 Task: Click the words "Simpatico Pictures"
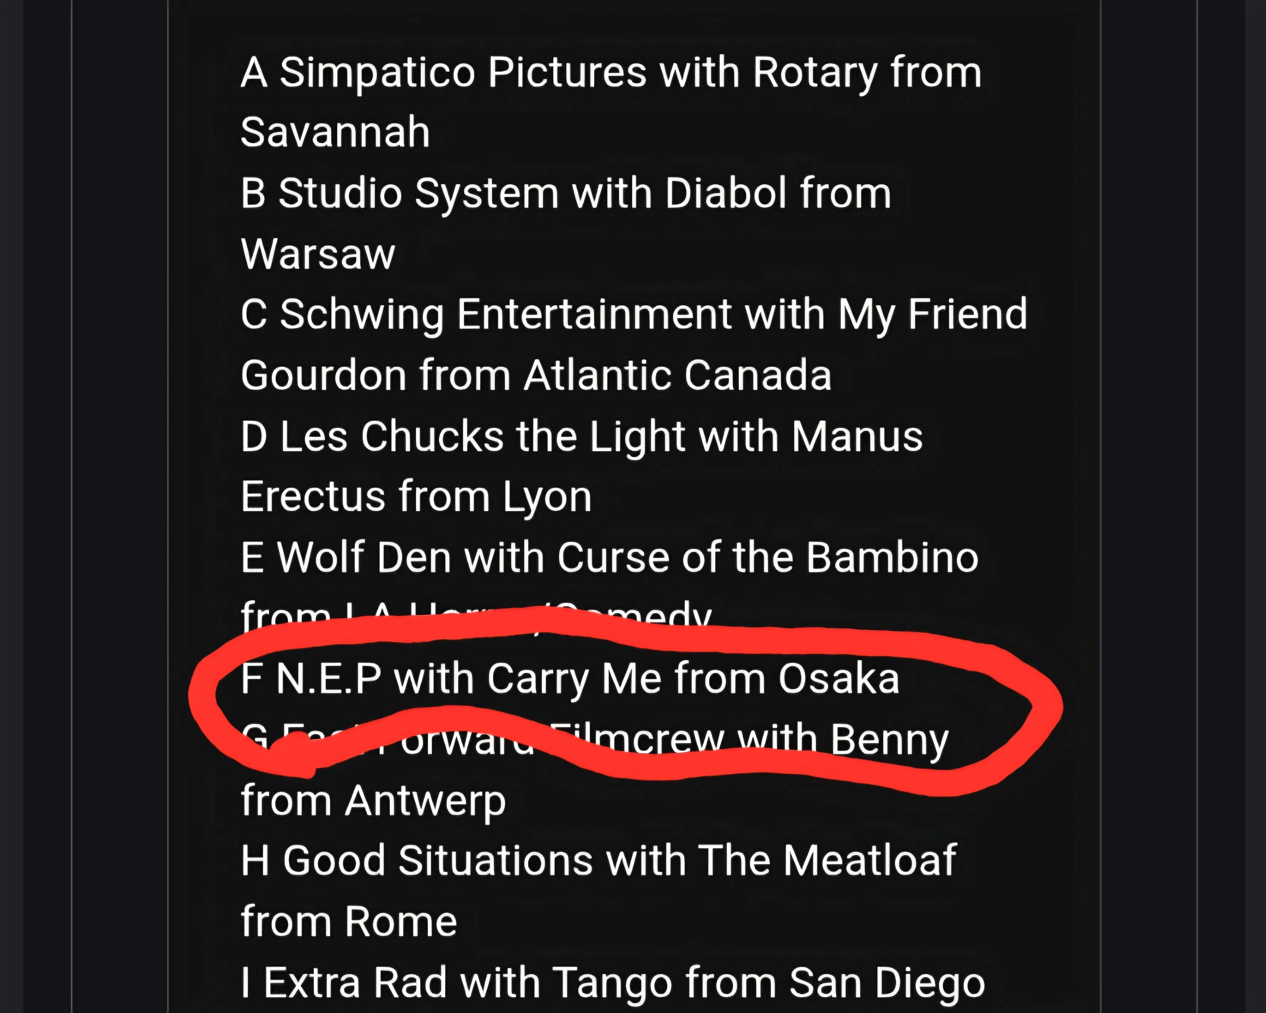point(463,73)
